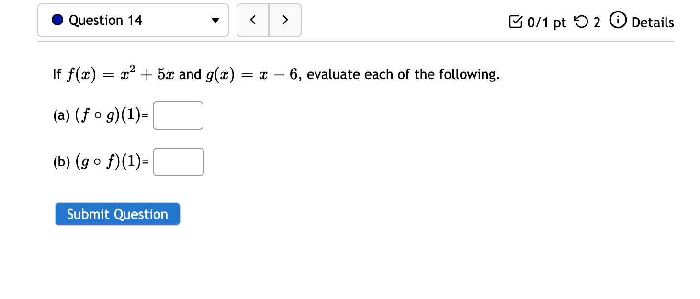700x299 pixels.
Task: Select the right chevron to advance to next question
Action: 285,20
